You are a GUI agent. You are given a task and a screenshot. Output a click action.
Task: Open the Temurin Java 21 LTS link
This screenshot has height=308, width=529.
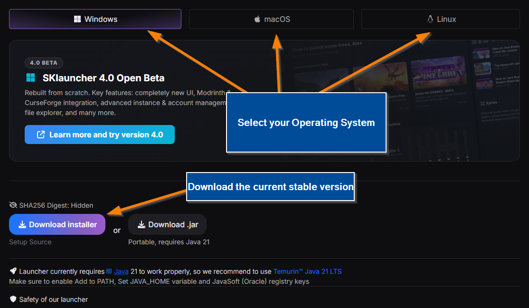point(307,271)
